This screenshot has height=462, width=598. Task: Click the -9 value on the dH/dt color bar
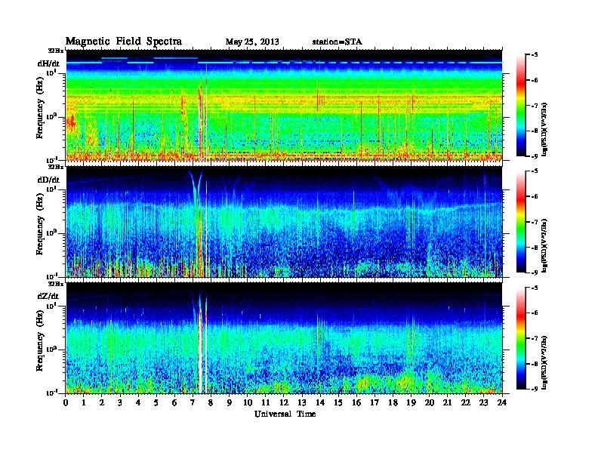tap(535, 156)
